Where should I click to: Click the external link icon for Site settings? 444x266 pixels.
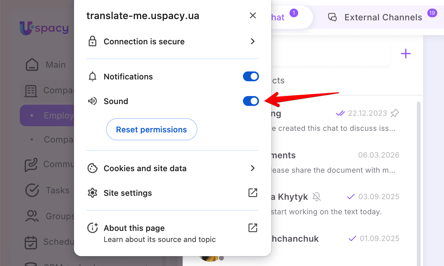[x=253, y=193]
